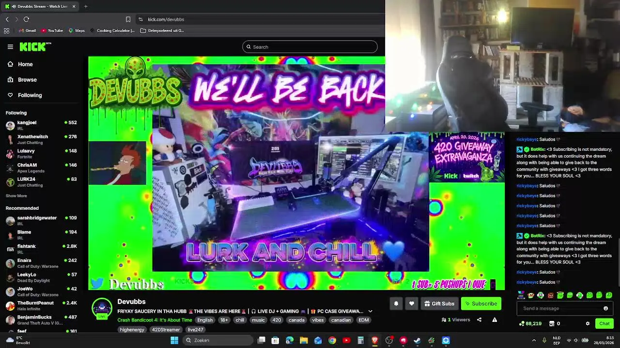Click the 420Streamer tag

point(166,330)
